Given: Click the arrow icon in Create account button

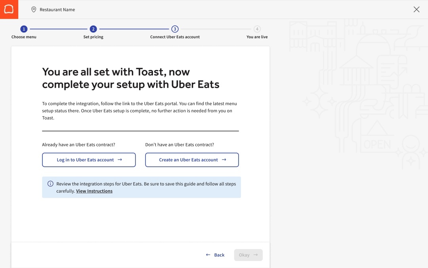Looking at the screenshot, I should click(224, 160).
